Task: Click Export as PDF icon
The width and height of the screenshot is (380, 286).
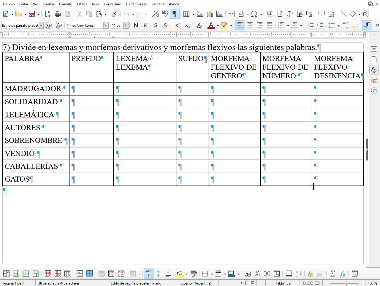Action: click(48, 14)
